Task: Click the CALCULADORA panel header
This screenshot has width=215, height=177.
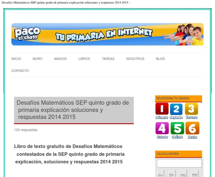Action: pos(179,154)
